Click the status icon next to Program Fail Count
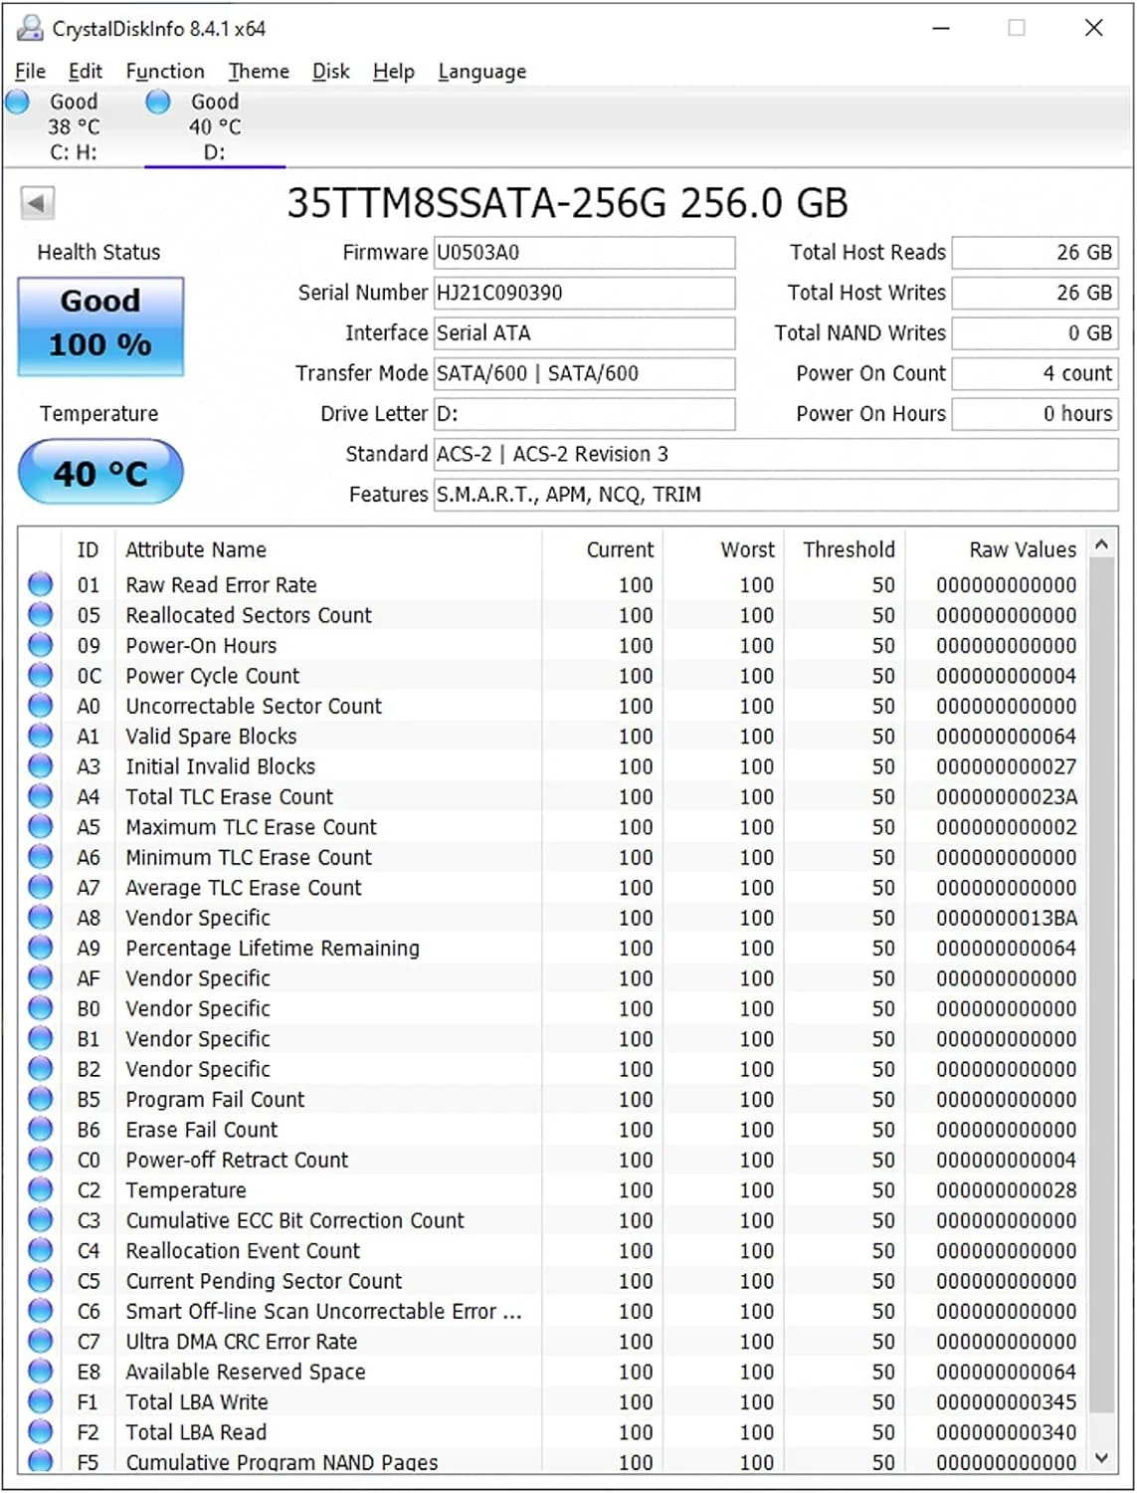Viewport: 1137px width, 1493px height. (40, 1099)
